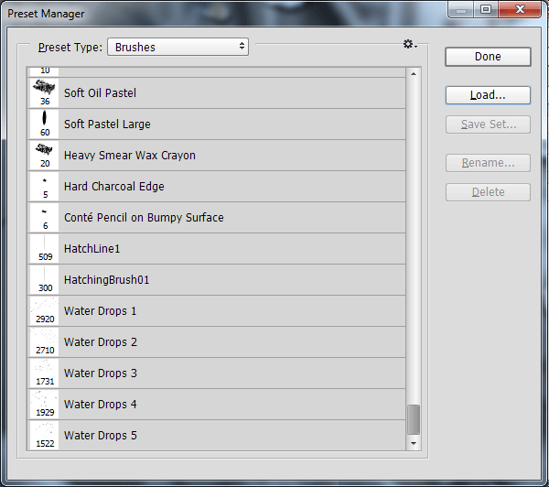Select the Soft Pastel Large brush thumbnail
The image size is (549, 487).
click(44, 124)
